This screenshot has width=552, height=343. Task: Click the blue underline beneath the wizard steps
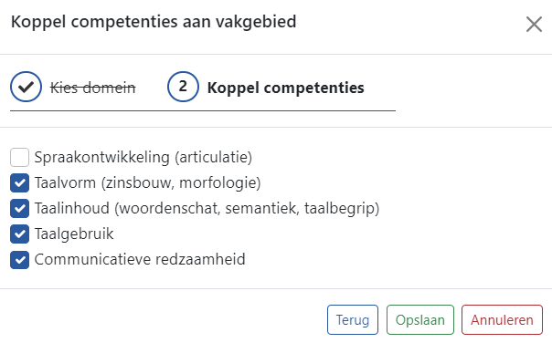point(203,110)
